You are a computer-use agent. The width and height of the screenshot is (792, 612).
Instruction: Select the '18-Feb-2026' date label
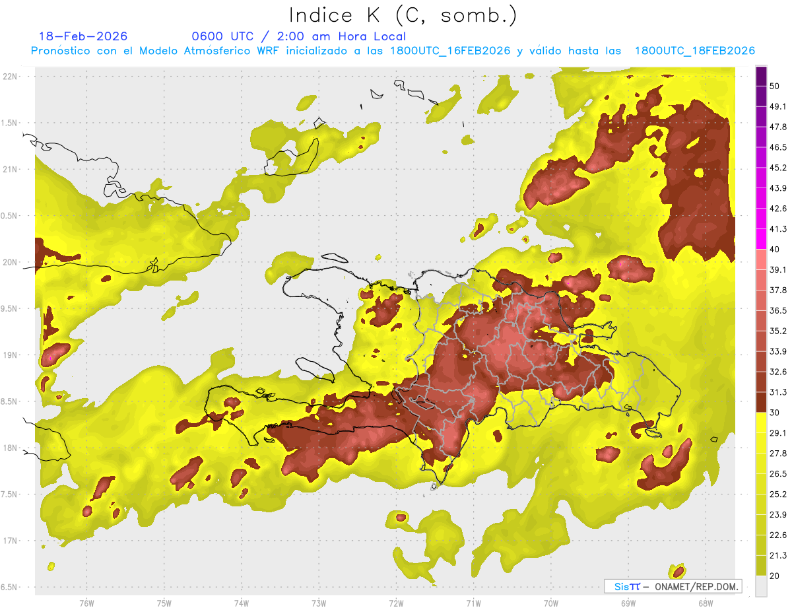83,36
